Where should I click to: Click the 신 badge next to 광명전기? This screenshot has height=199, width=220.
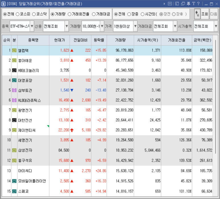pos(14,110)
